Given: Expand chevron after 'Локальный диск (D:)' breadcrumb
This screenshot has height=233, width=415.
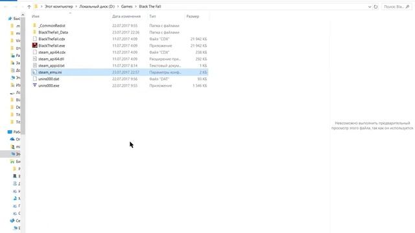Looking at the screenshot, I should [118, 6].
